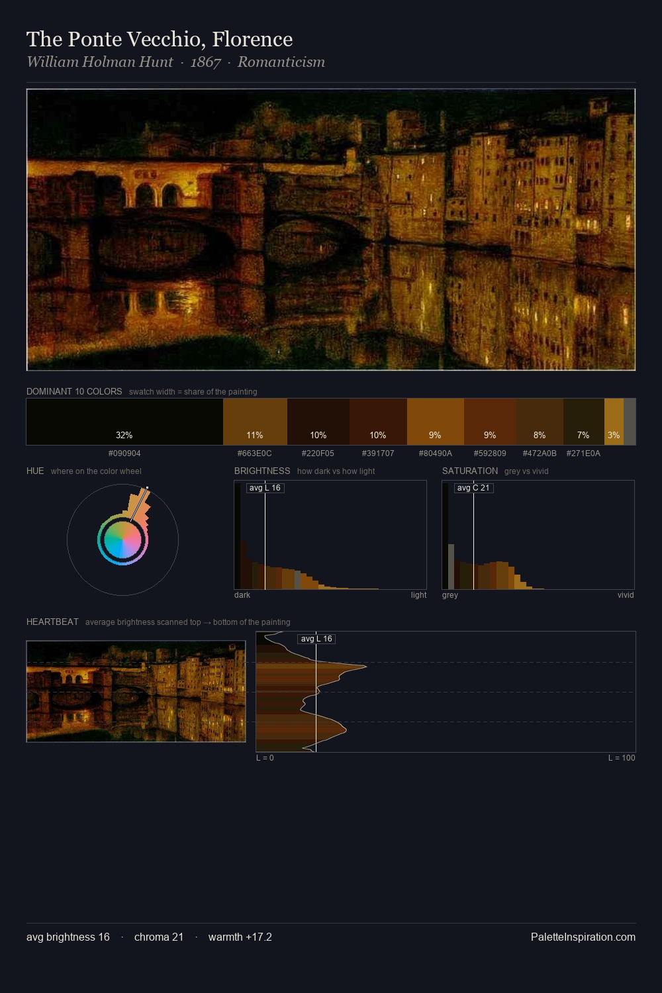Click 'warmth +17.2' in the footer

point(240,937)
